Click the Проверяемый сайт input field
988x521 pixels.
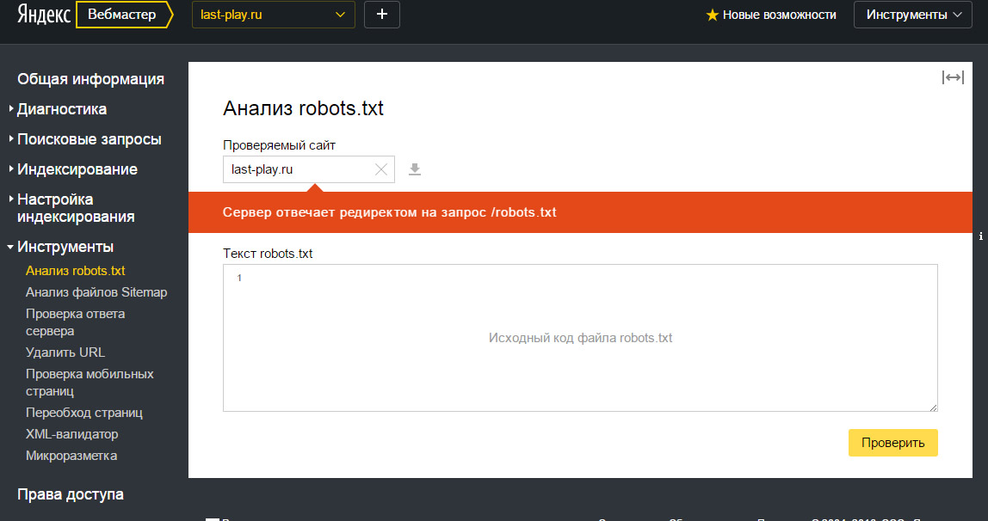(x=309, y=169)
